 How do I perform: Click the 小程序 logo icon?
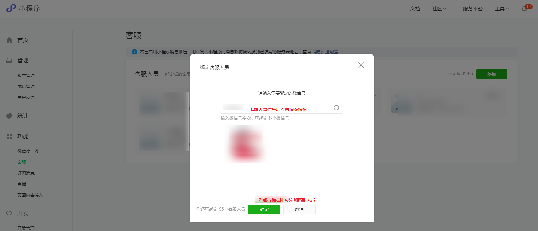tap(11, 8)
